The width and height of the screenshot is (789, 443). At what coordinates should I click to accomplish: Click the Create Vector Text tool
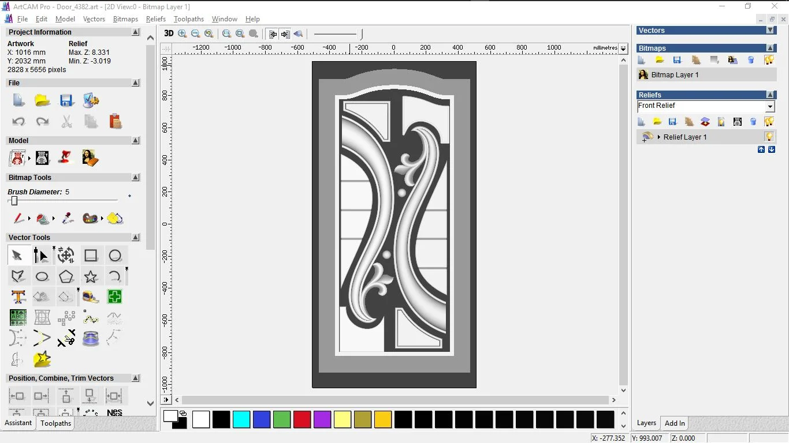pos(18,297)
